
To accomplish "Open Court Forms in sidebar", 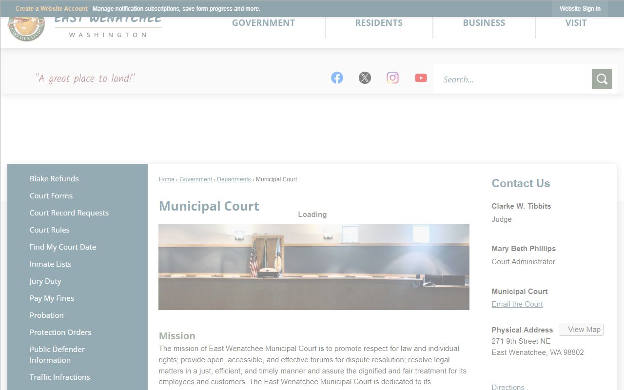I will [x=51, y=196].
